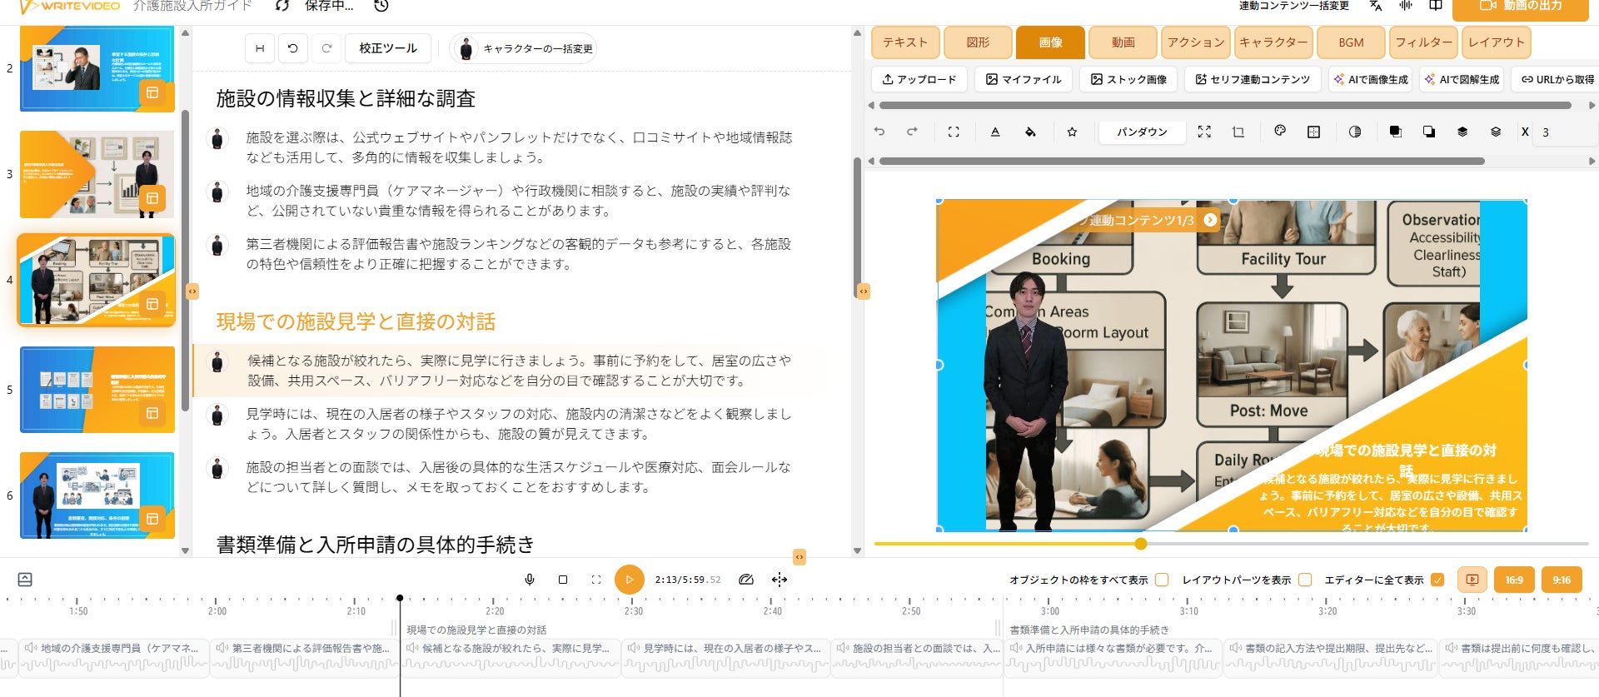Click the microphone record icon

[x=530, y=580]
